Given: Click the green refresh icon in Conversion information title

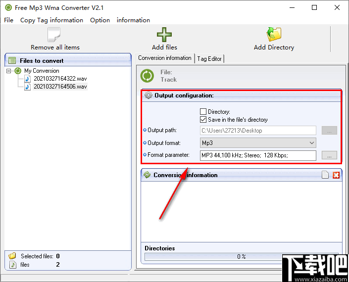Looking at the screenshot, I should coord(147,175).
